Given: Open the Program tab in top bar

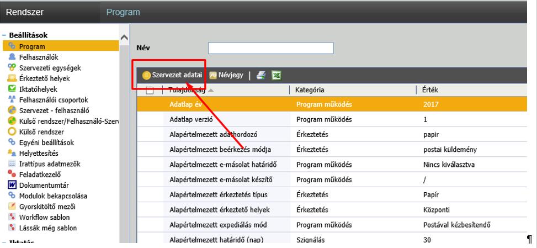Looking at the screenshot, I should [x=123, y=12].
